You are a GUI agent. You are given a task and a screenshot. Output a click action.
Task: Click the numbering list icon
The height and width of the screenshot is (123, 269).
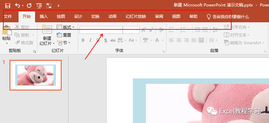point(183,29)
